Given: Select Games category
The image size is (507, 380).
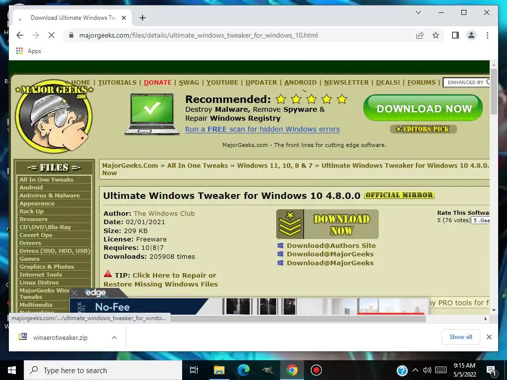Looking at the screenshot, I should [29, 259].
